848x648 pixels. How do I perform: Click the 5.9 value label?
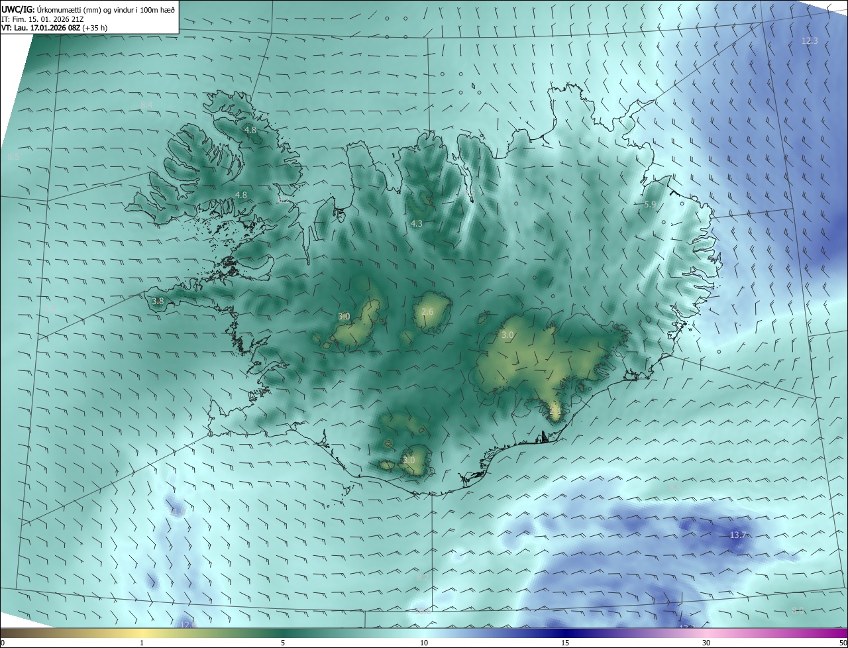(x=650, y=205)
